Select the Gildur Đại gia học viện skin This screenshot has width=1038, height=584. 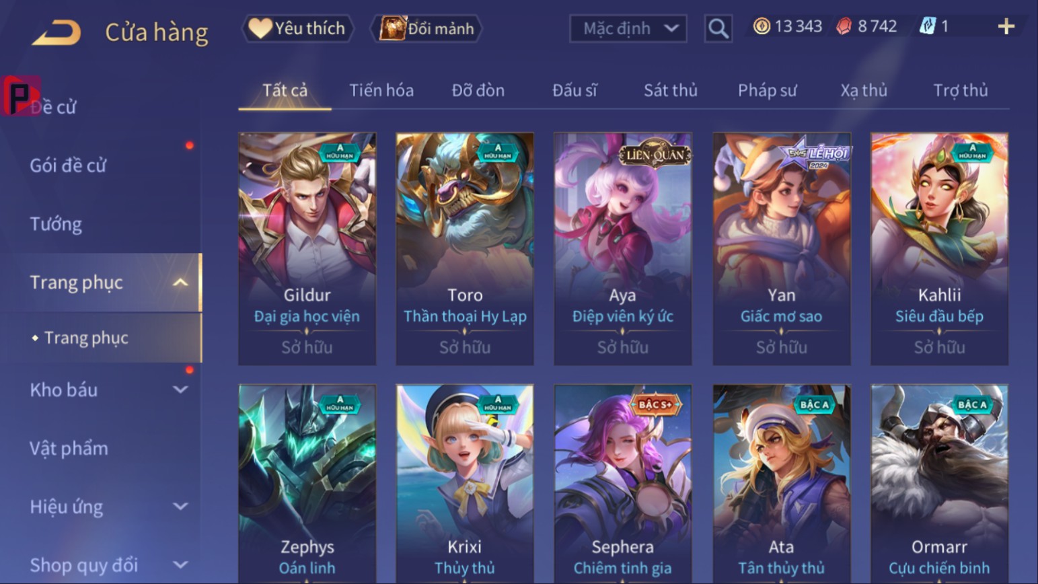tap(307, 249)
